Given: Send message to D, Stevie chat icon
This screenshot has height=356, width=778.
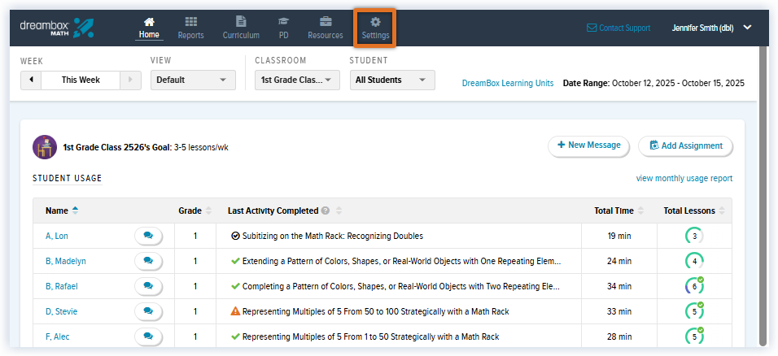Looking at the screenshot, I should [x=148, y=310].
